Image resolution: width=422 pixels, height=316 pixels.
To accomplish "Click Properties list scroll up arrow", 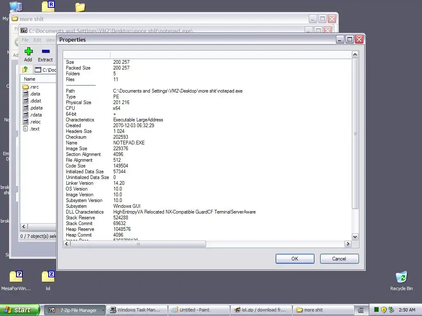I will pyautogui.click(x=355, y=55).
